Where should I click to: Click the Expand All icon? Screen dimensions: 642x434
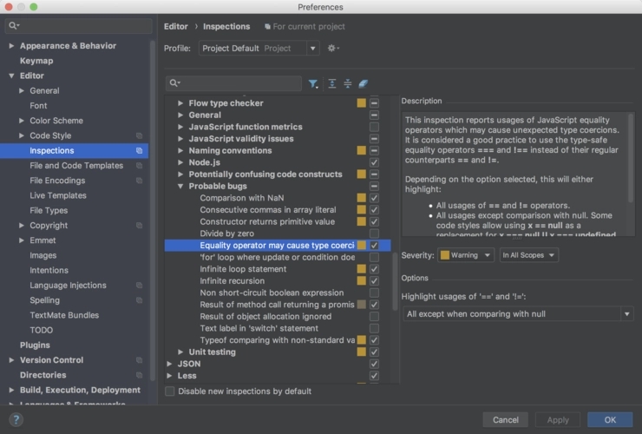coord(331,83)
